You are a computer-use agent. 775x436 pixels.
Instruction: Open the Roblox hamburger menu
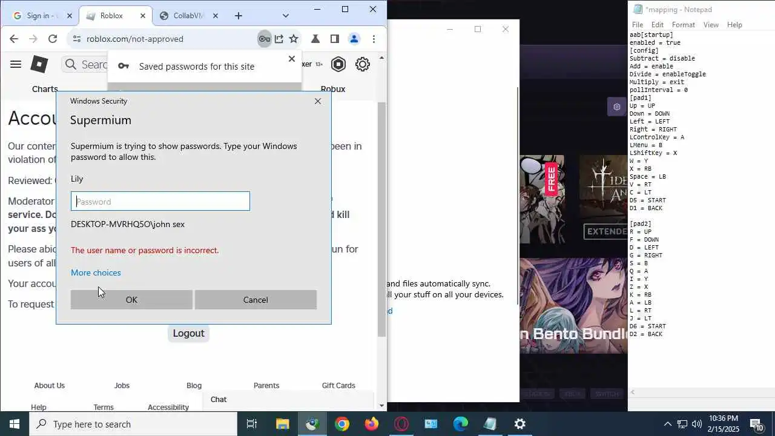(16, 64)
